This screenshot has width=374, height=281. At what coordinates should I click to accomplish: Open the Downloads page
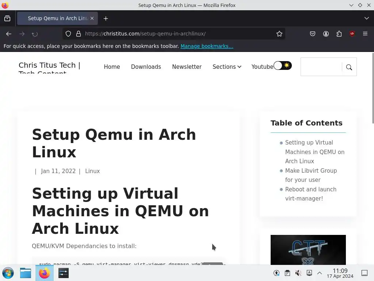146,67
